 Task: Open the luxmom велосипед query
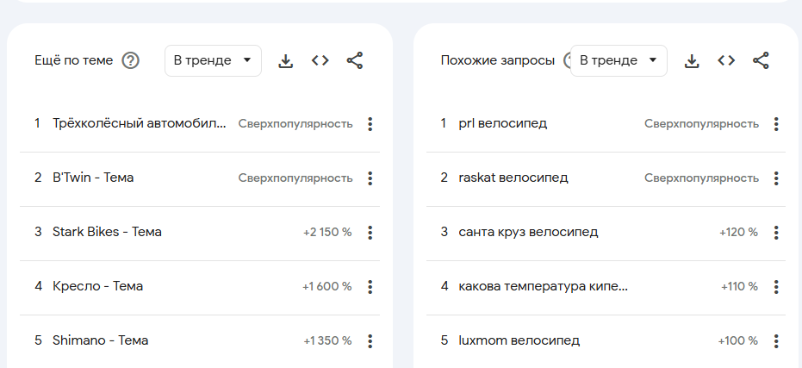[519, 340]
